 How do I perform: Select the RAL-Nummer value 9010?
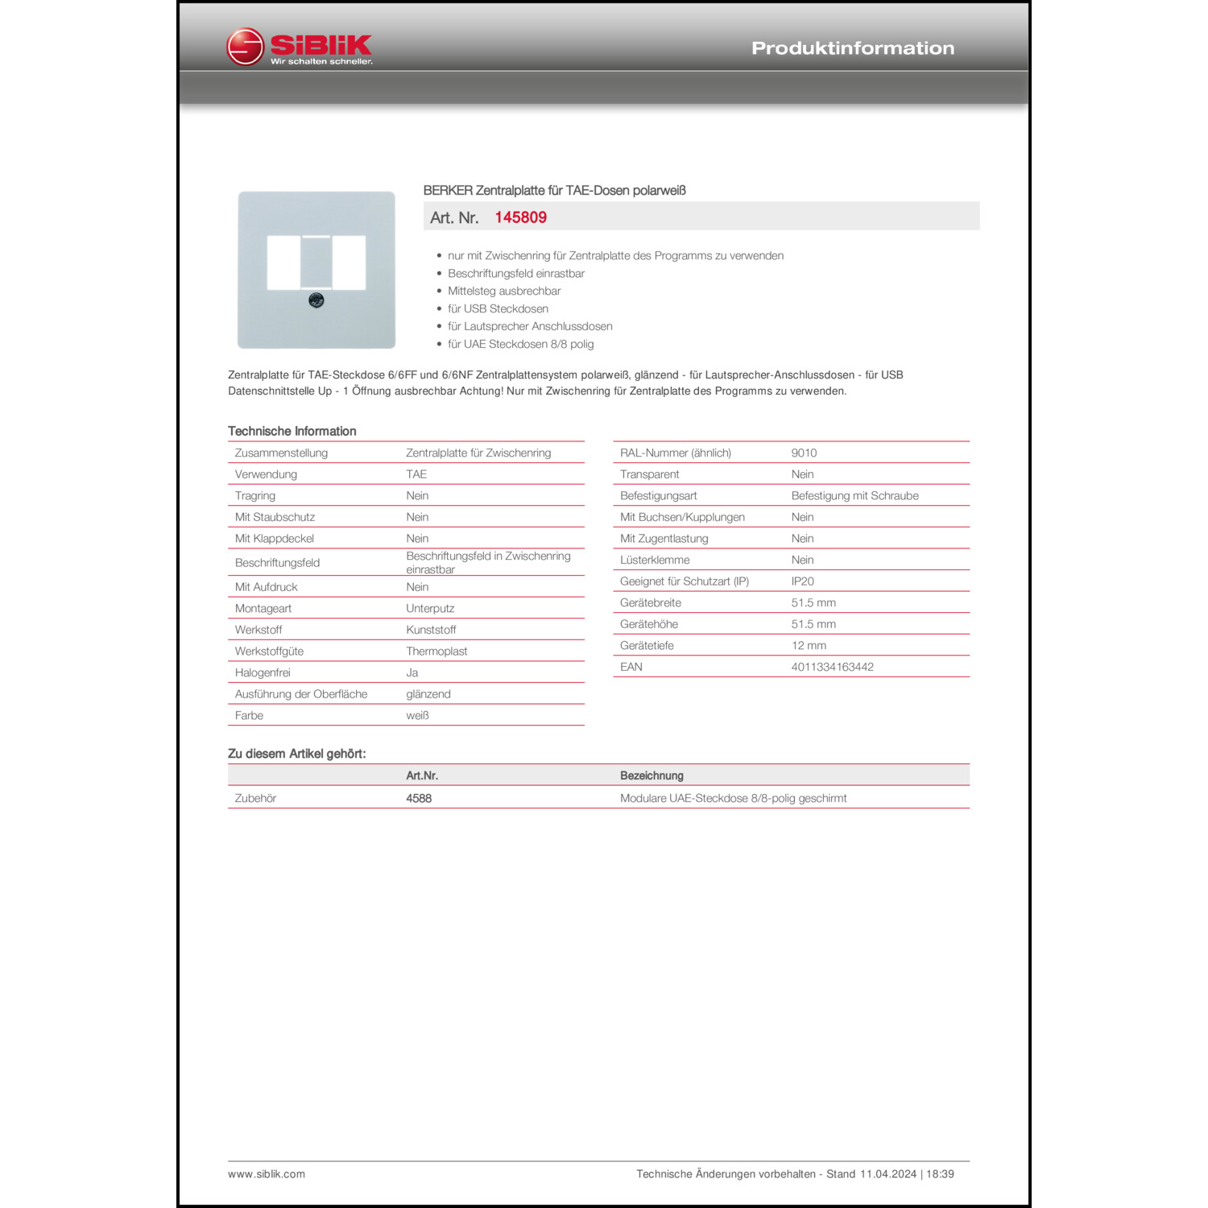[x=804, y=453]
